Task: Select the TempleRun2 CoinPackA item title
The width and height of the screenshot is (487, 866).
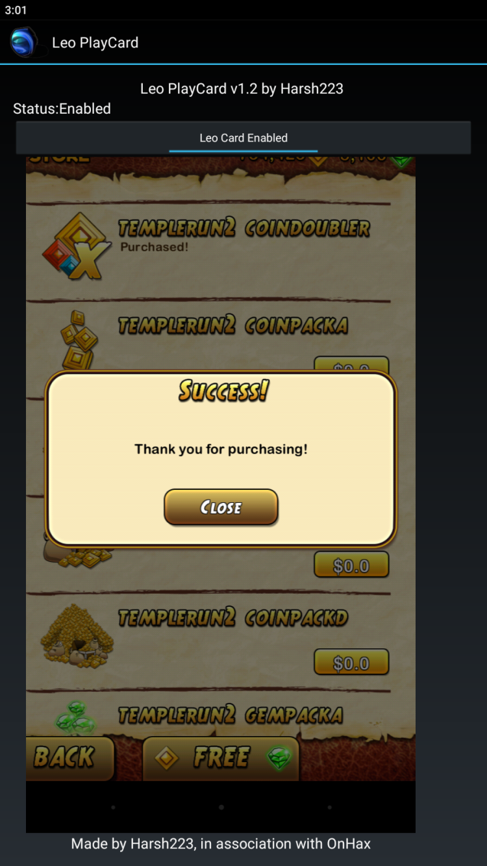Action: tap(233, 325)
